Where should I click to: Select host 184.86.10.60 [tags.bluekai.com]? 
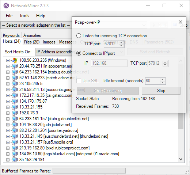tap(69, 154)
